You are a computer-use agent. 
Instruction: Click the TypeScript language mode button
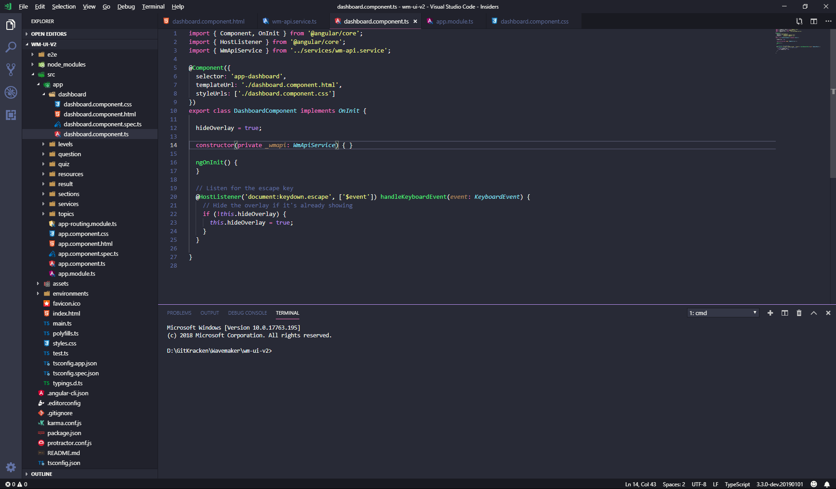[737, 484]
